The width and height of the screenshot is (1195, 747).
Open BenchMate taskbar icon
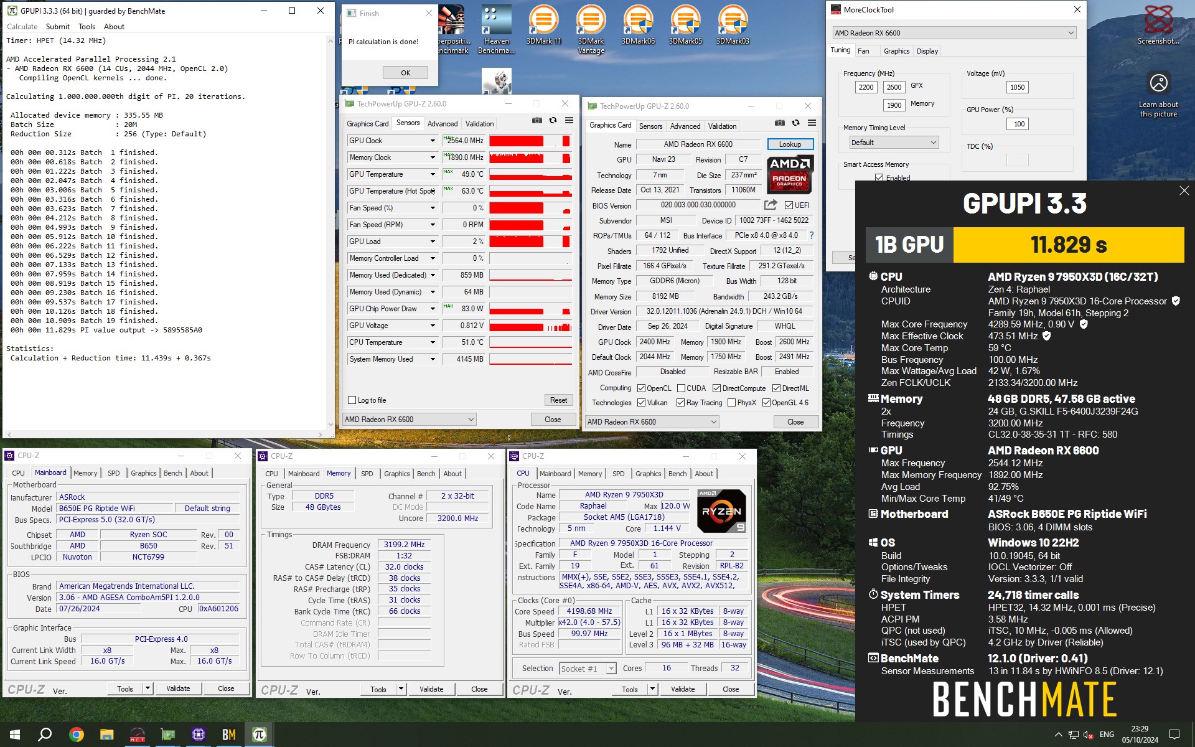pos(228,735)
